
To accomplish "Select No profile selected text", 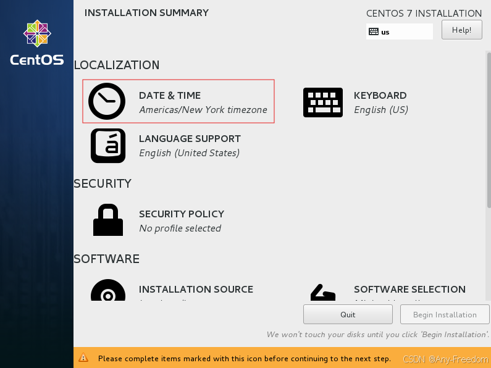I will tap(180, 228).
